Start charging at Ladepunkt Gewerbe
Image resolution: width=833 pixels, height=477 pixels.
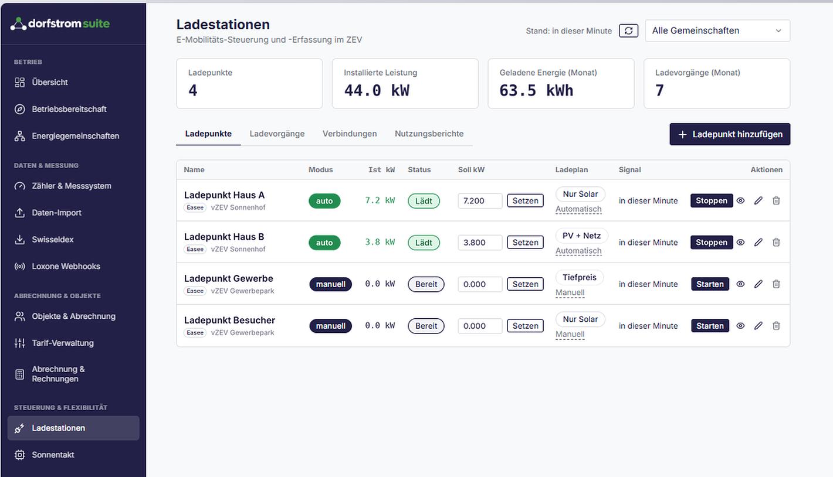(710, 284)
